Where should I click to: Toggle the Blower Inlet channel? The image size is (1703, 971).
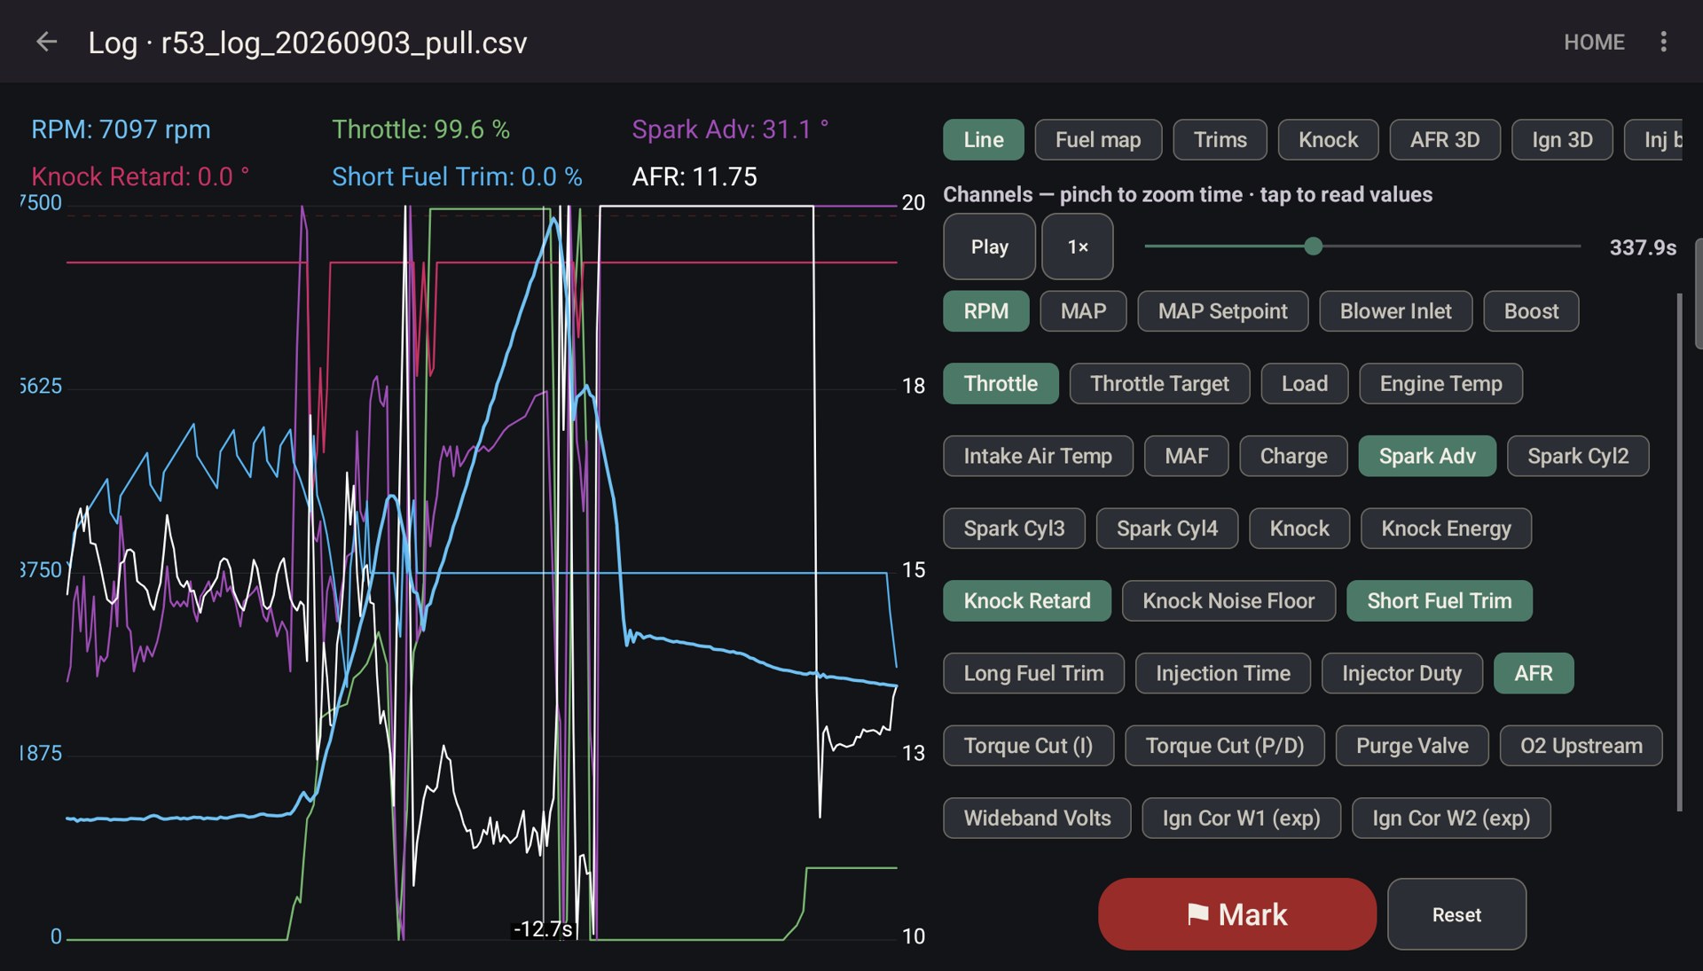(1395, 311)
